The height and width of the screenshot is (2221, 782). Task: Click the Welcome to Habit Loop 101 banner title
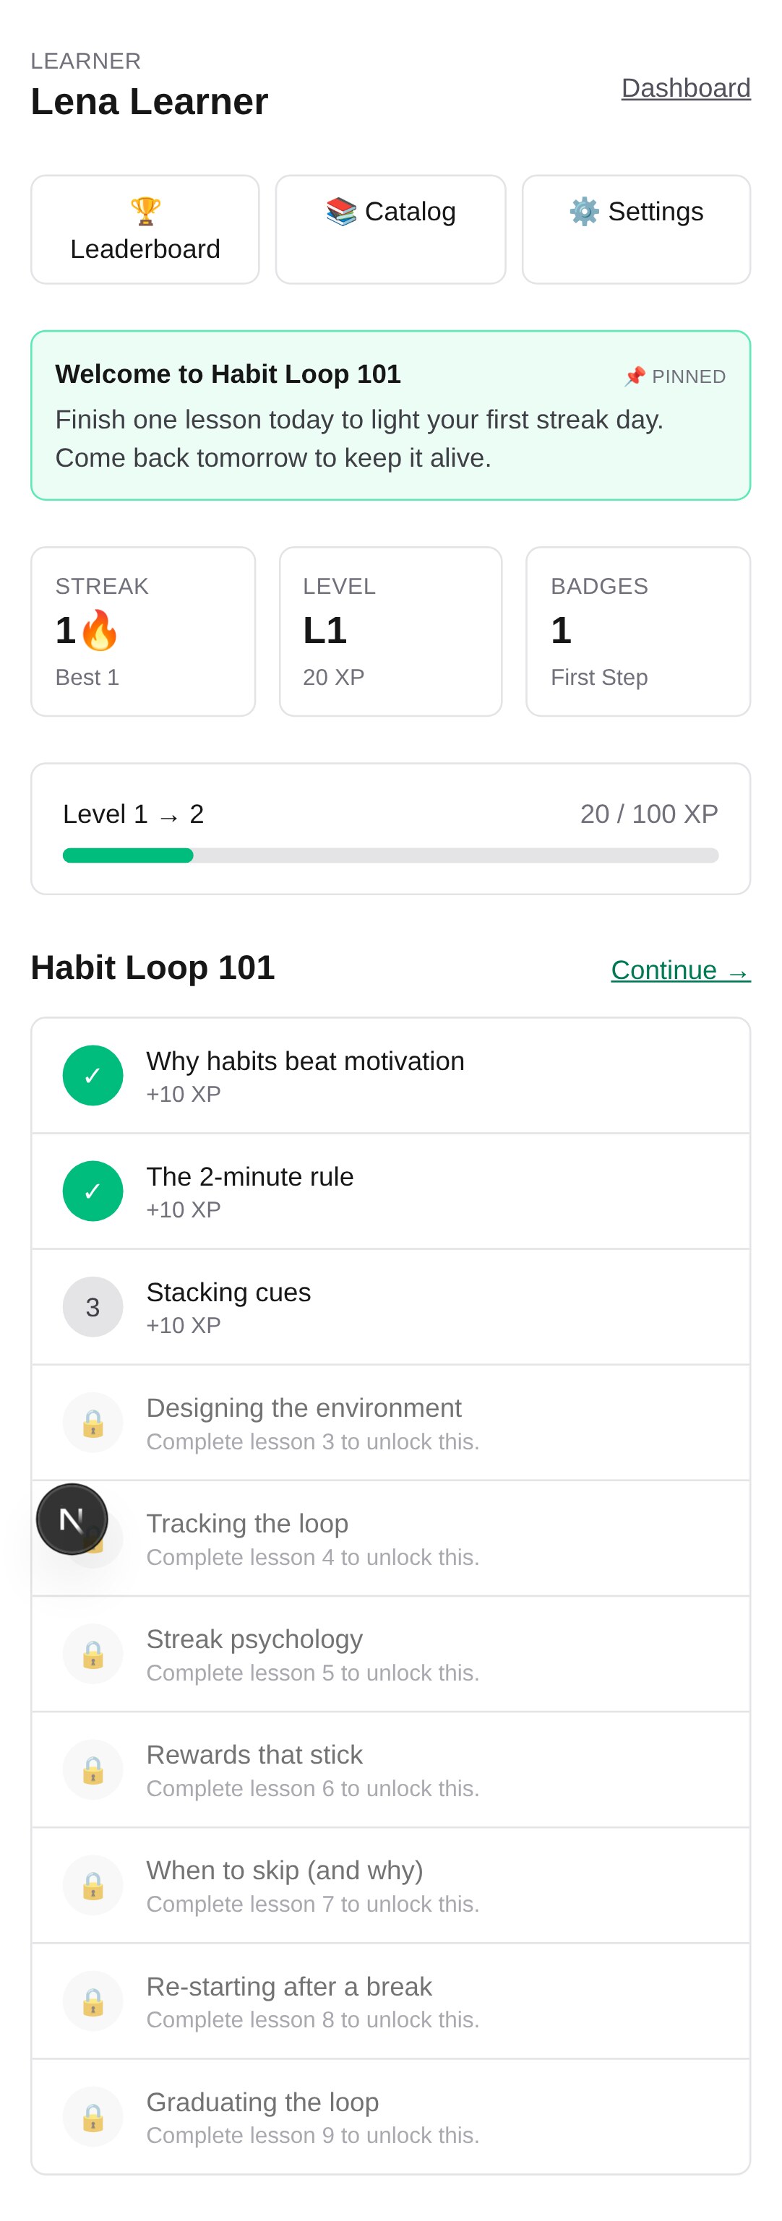[228, 374]
